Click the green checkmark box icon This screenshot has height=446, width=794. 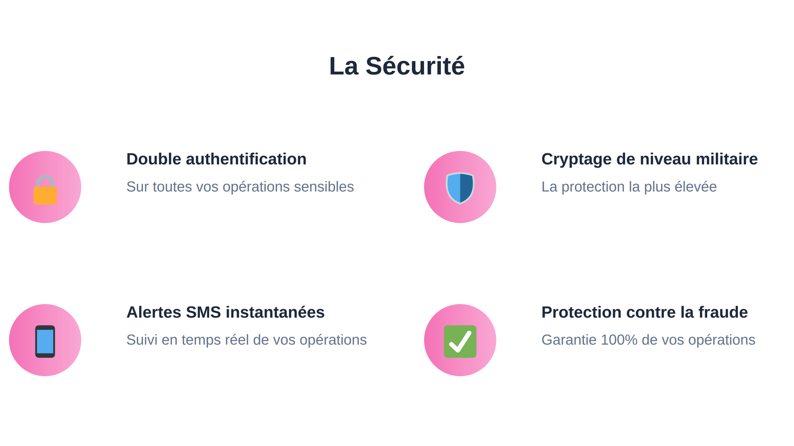pos(460,341)
